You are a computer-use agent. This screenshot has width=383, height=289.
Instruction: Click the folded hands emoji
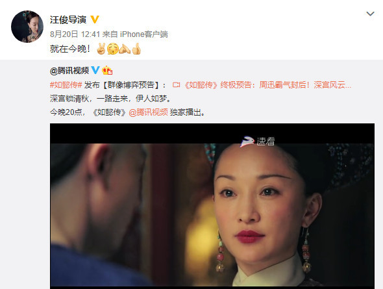click(x=125, y=49)
